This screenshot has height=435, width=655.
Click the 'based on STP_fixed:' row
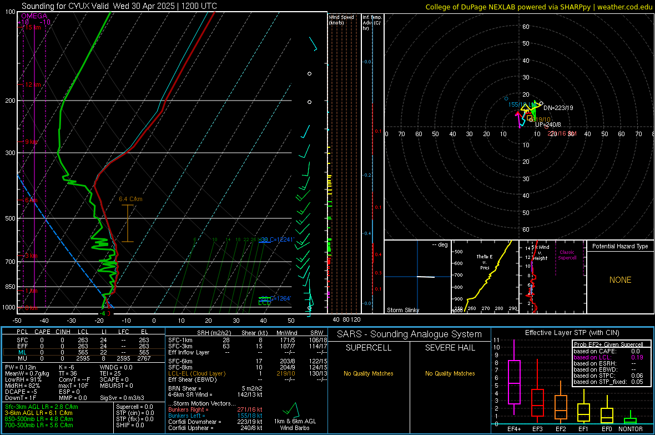608,382
